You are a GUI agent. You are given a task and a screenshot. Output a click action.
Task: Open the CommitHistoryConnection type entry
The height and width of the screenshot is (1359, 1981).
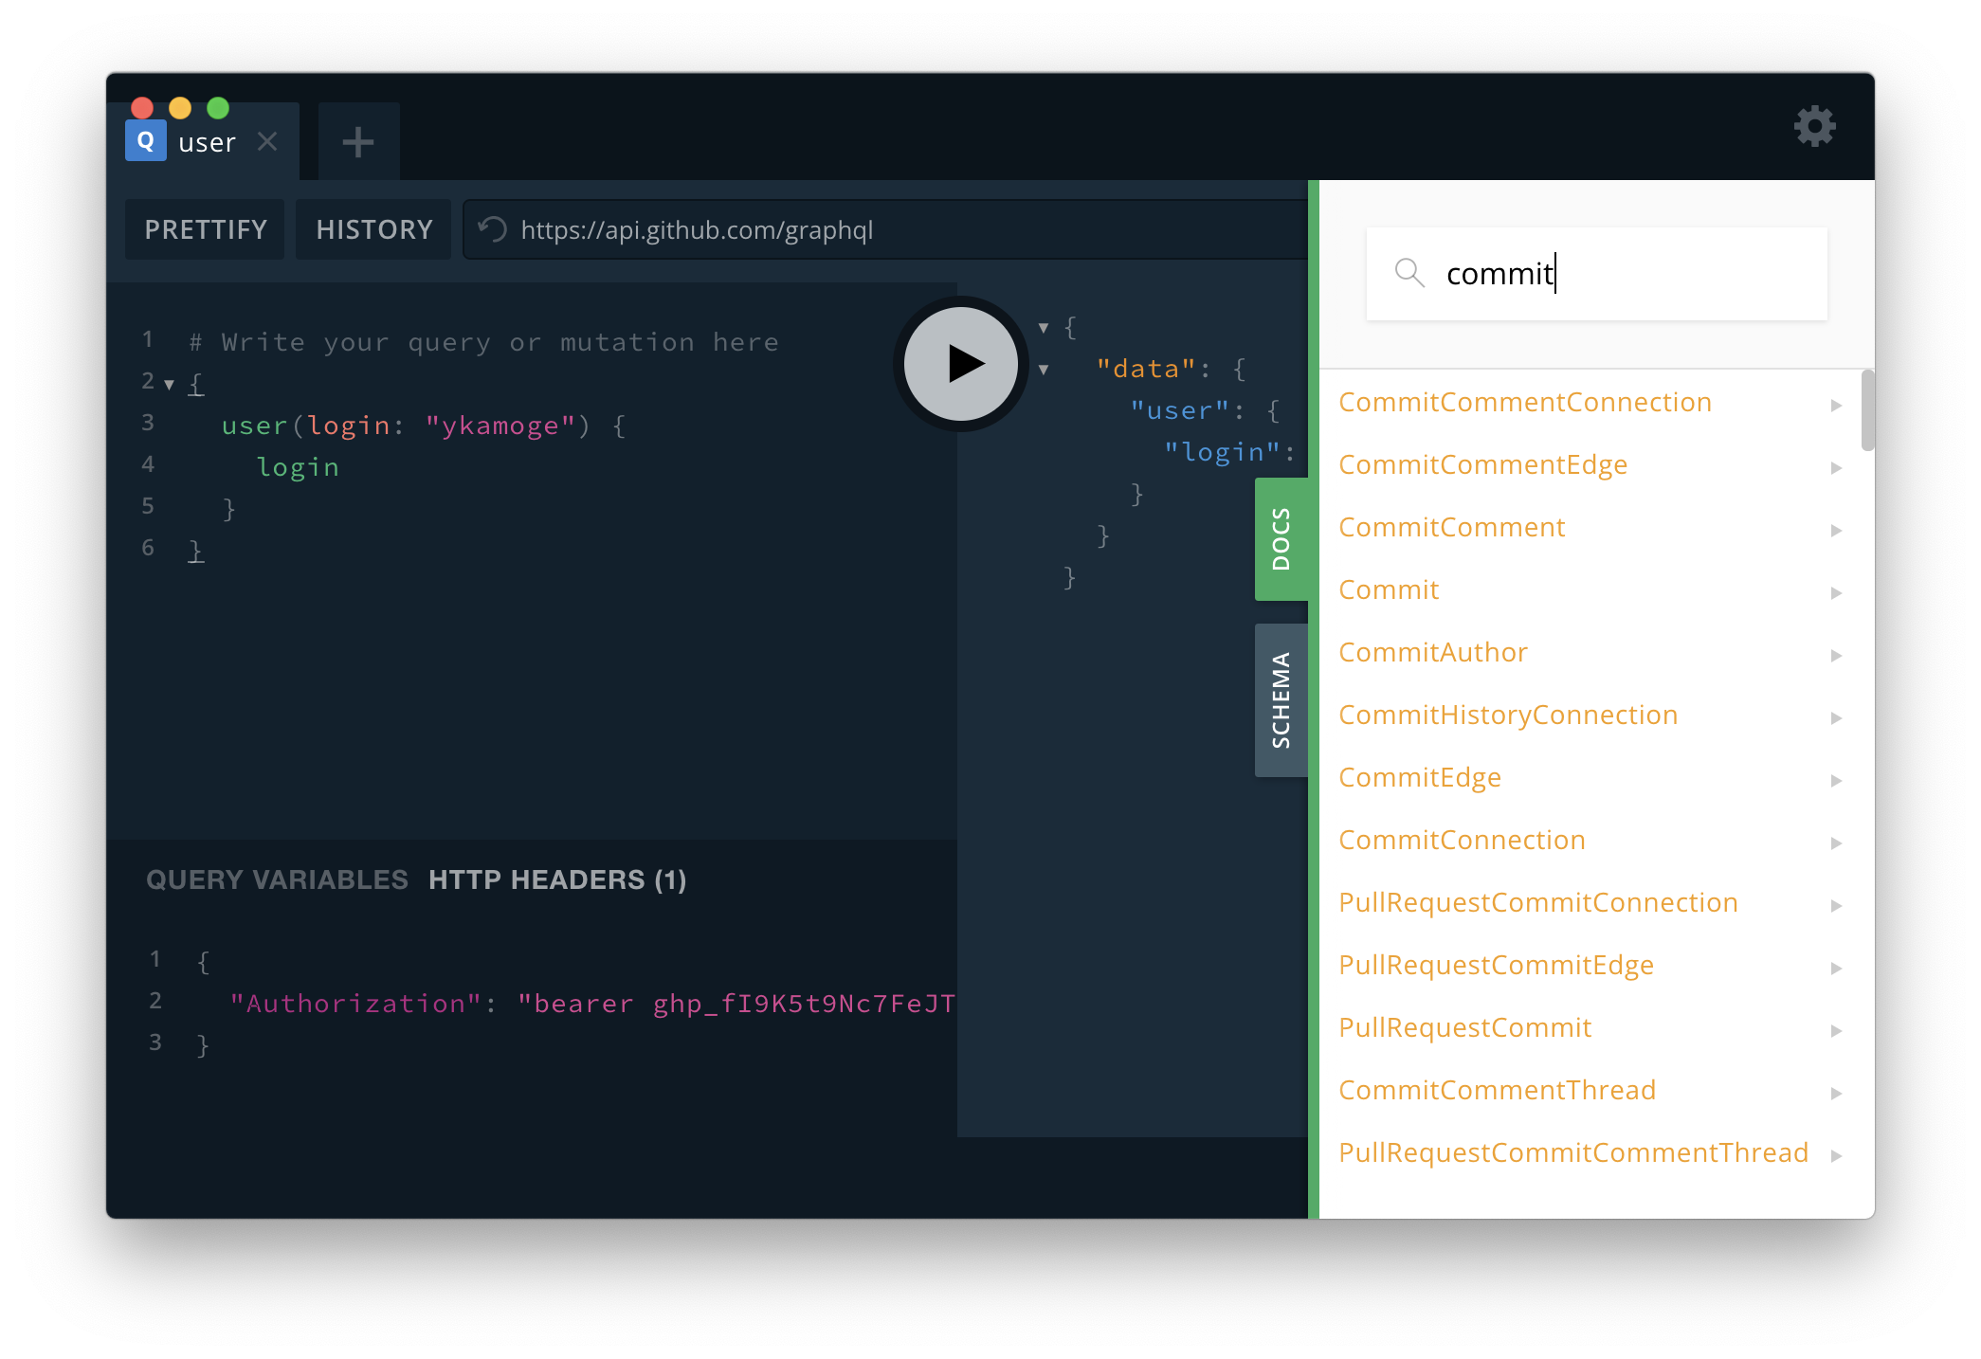click(1508, 715)
